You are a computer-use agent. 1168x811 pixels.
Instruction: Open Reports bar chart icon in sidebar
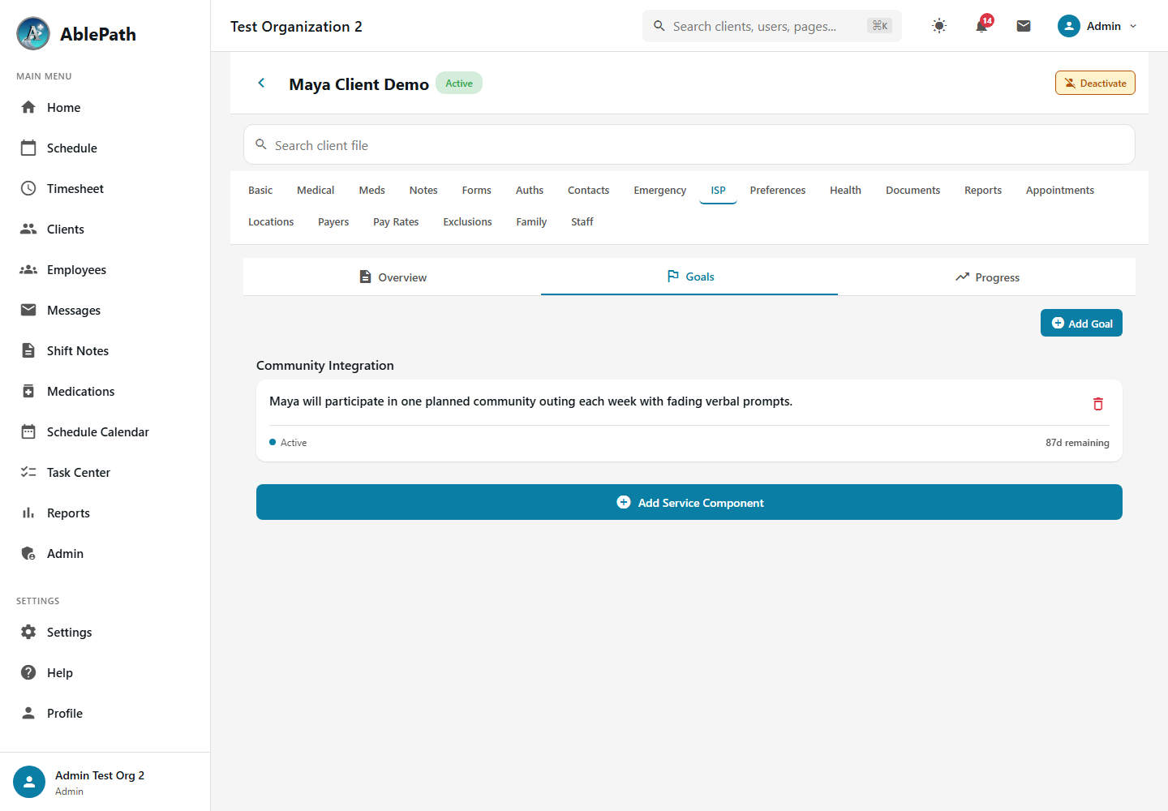click(28, 513)
